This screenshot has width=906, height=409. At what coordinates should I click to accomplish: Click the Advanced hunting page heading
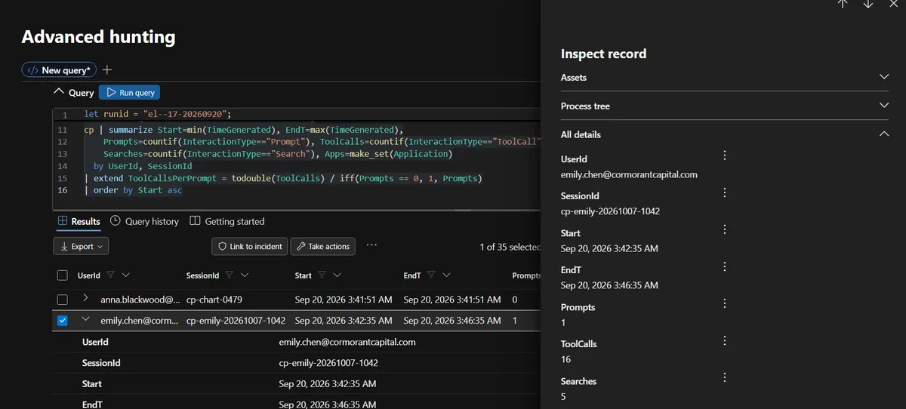(98, 37)
